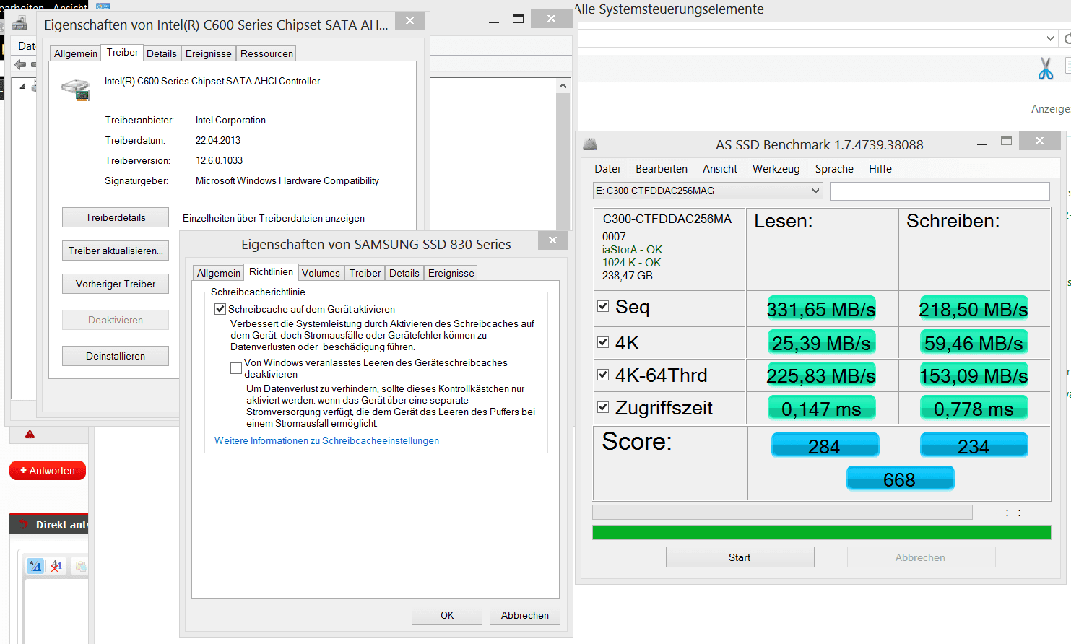Screen dimensions: 1071x644
Task: Switch to Ereignisse tab in Samsung SSD properties
Action: (451, 273)
